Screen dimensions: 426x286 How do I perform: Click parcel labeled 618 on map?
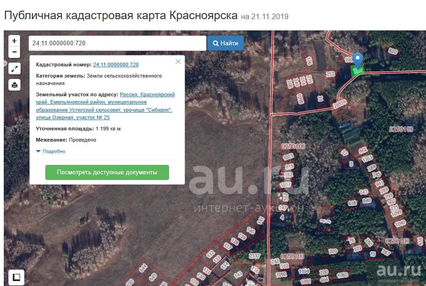(x=352, y=203)
